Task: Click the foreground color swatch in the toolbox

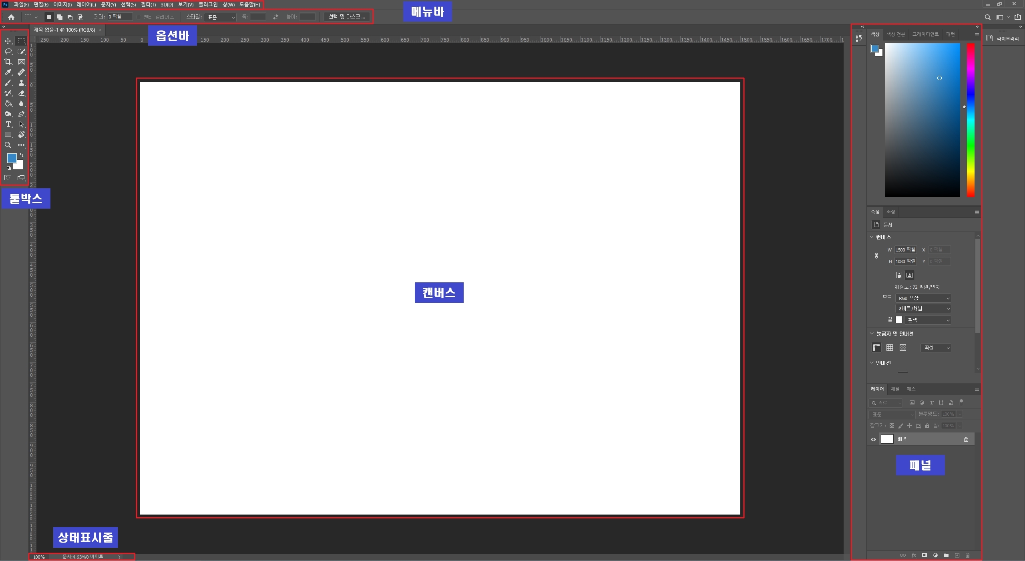Action: click(x=12, y=158)
